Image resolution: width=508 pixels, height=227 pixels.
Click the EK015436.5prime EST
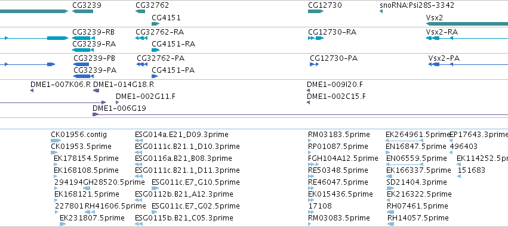tap(340, 194)
